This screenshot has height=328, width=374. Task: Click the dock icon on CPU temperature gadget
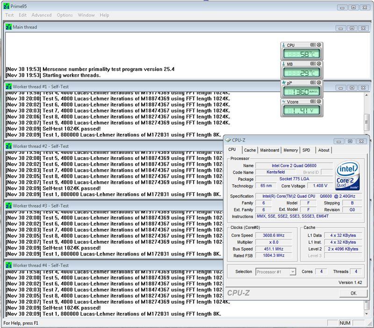(x=313, y=44)
